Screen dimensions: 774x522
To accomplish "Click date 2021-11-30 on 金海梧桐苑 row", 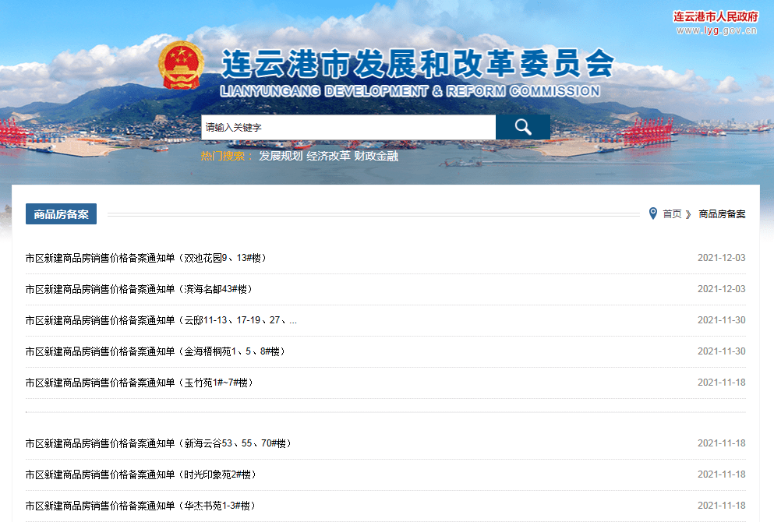I will pos(721,351).
